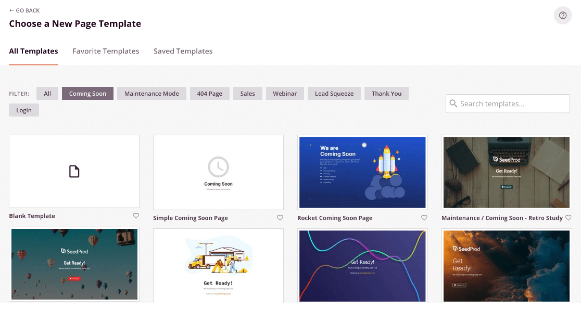Switch to the Favorite Templates tab

coord(106,51)
